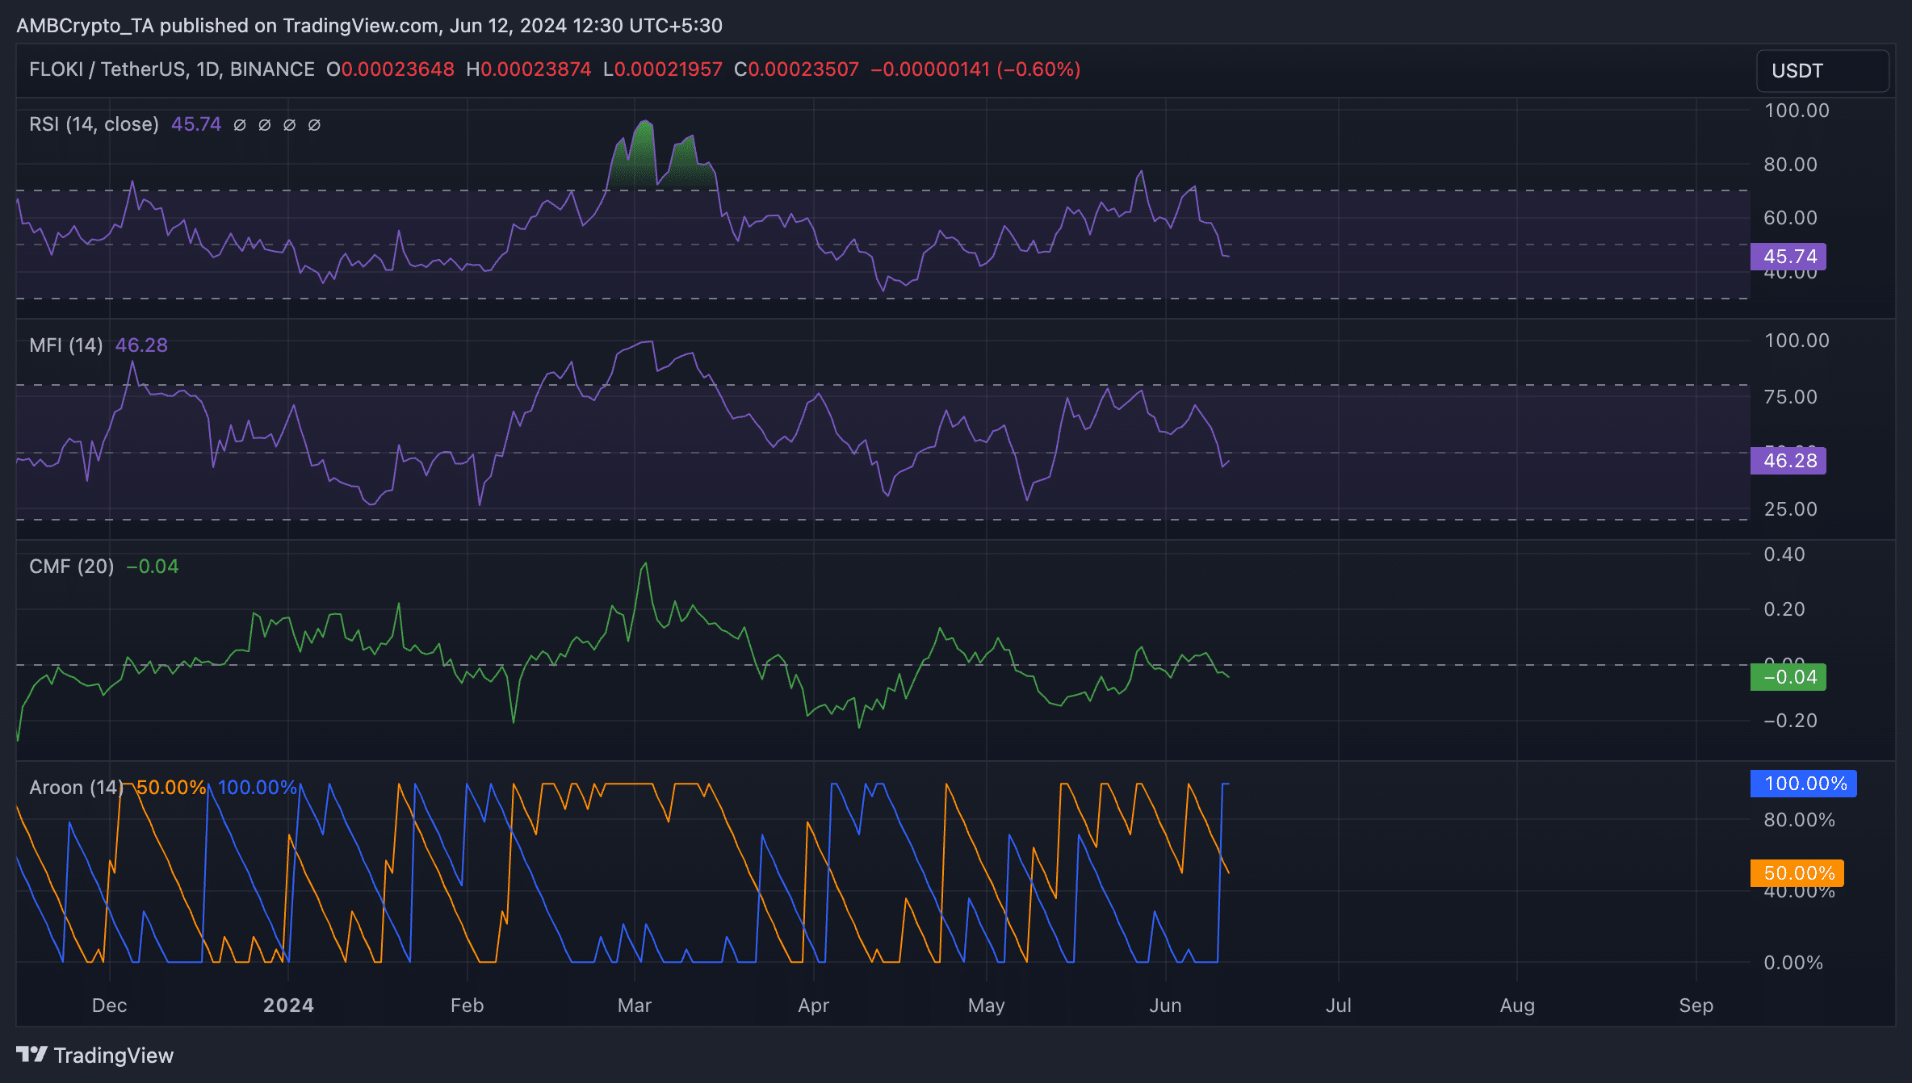This screenshot has height=1083, width=1912.
Task: Click the FLOKI / TetherUS, 1D, BINANCE title
Action: point(172,69)
